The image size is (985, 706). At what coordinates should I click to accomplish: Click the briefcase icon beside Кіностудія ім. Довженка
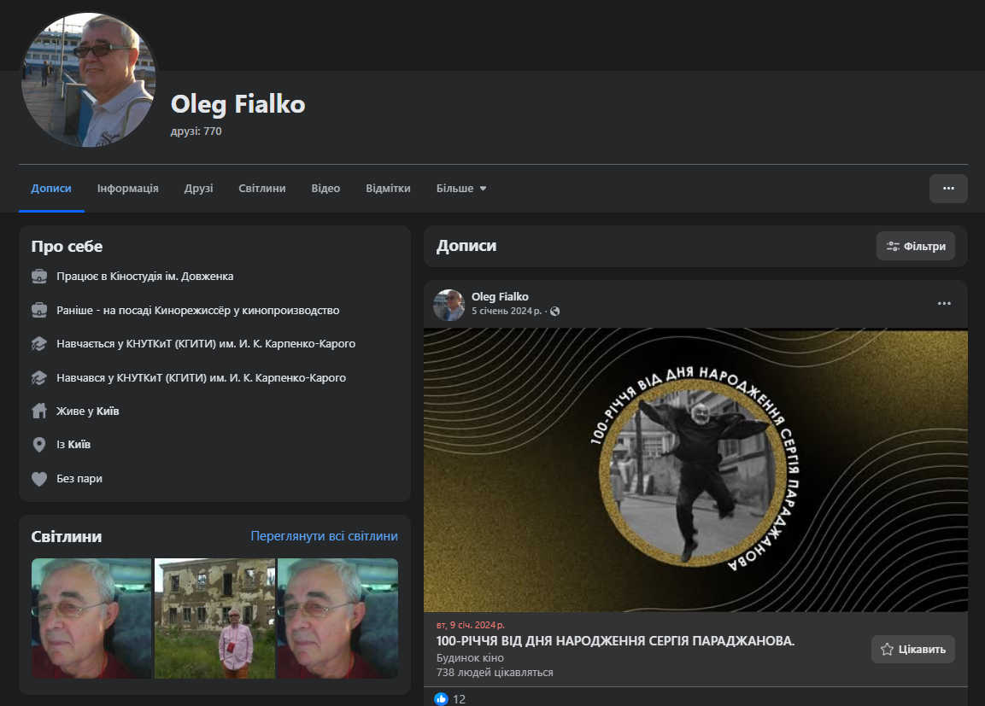point(39,277)
